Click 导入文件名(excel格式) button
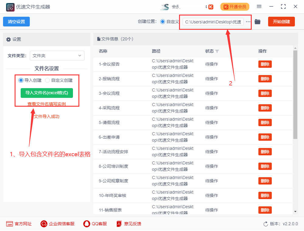The image size is (304, 231). pos(47,93)
